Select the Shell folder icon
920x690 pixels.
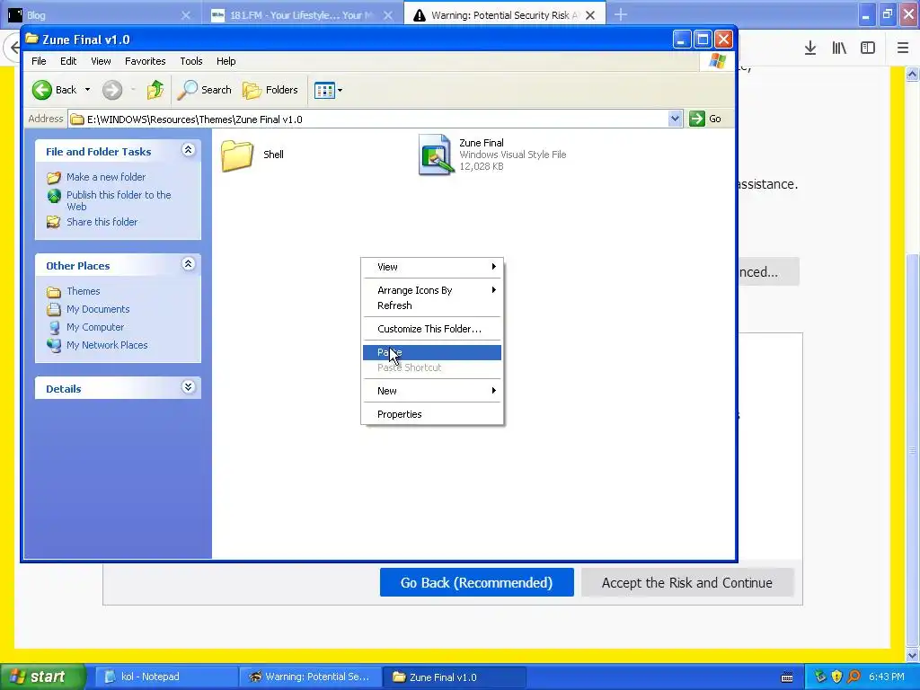237,155
